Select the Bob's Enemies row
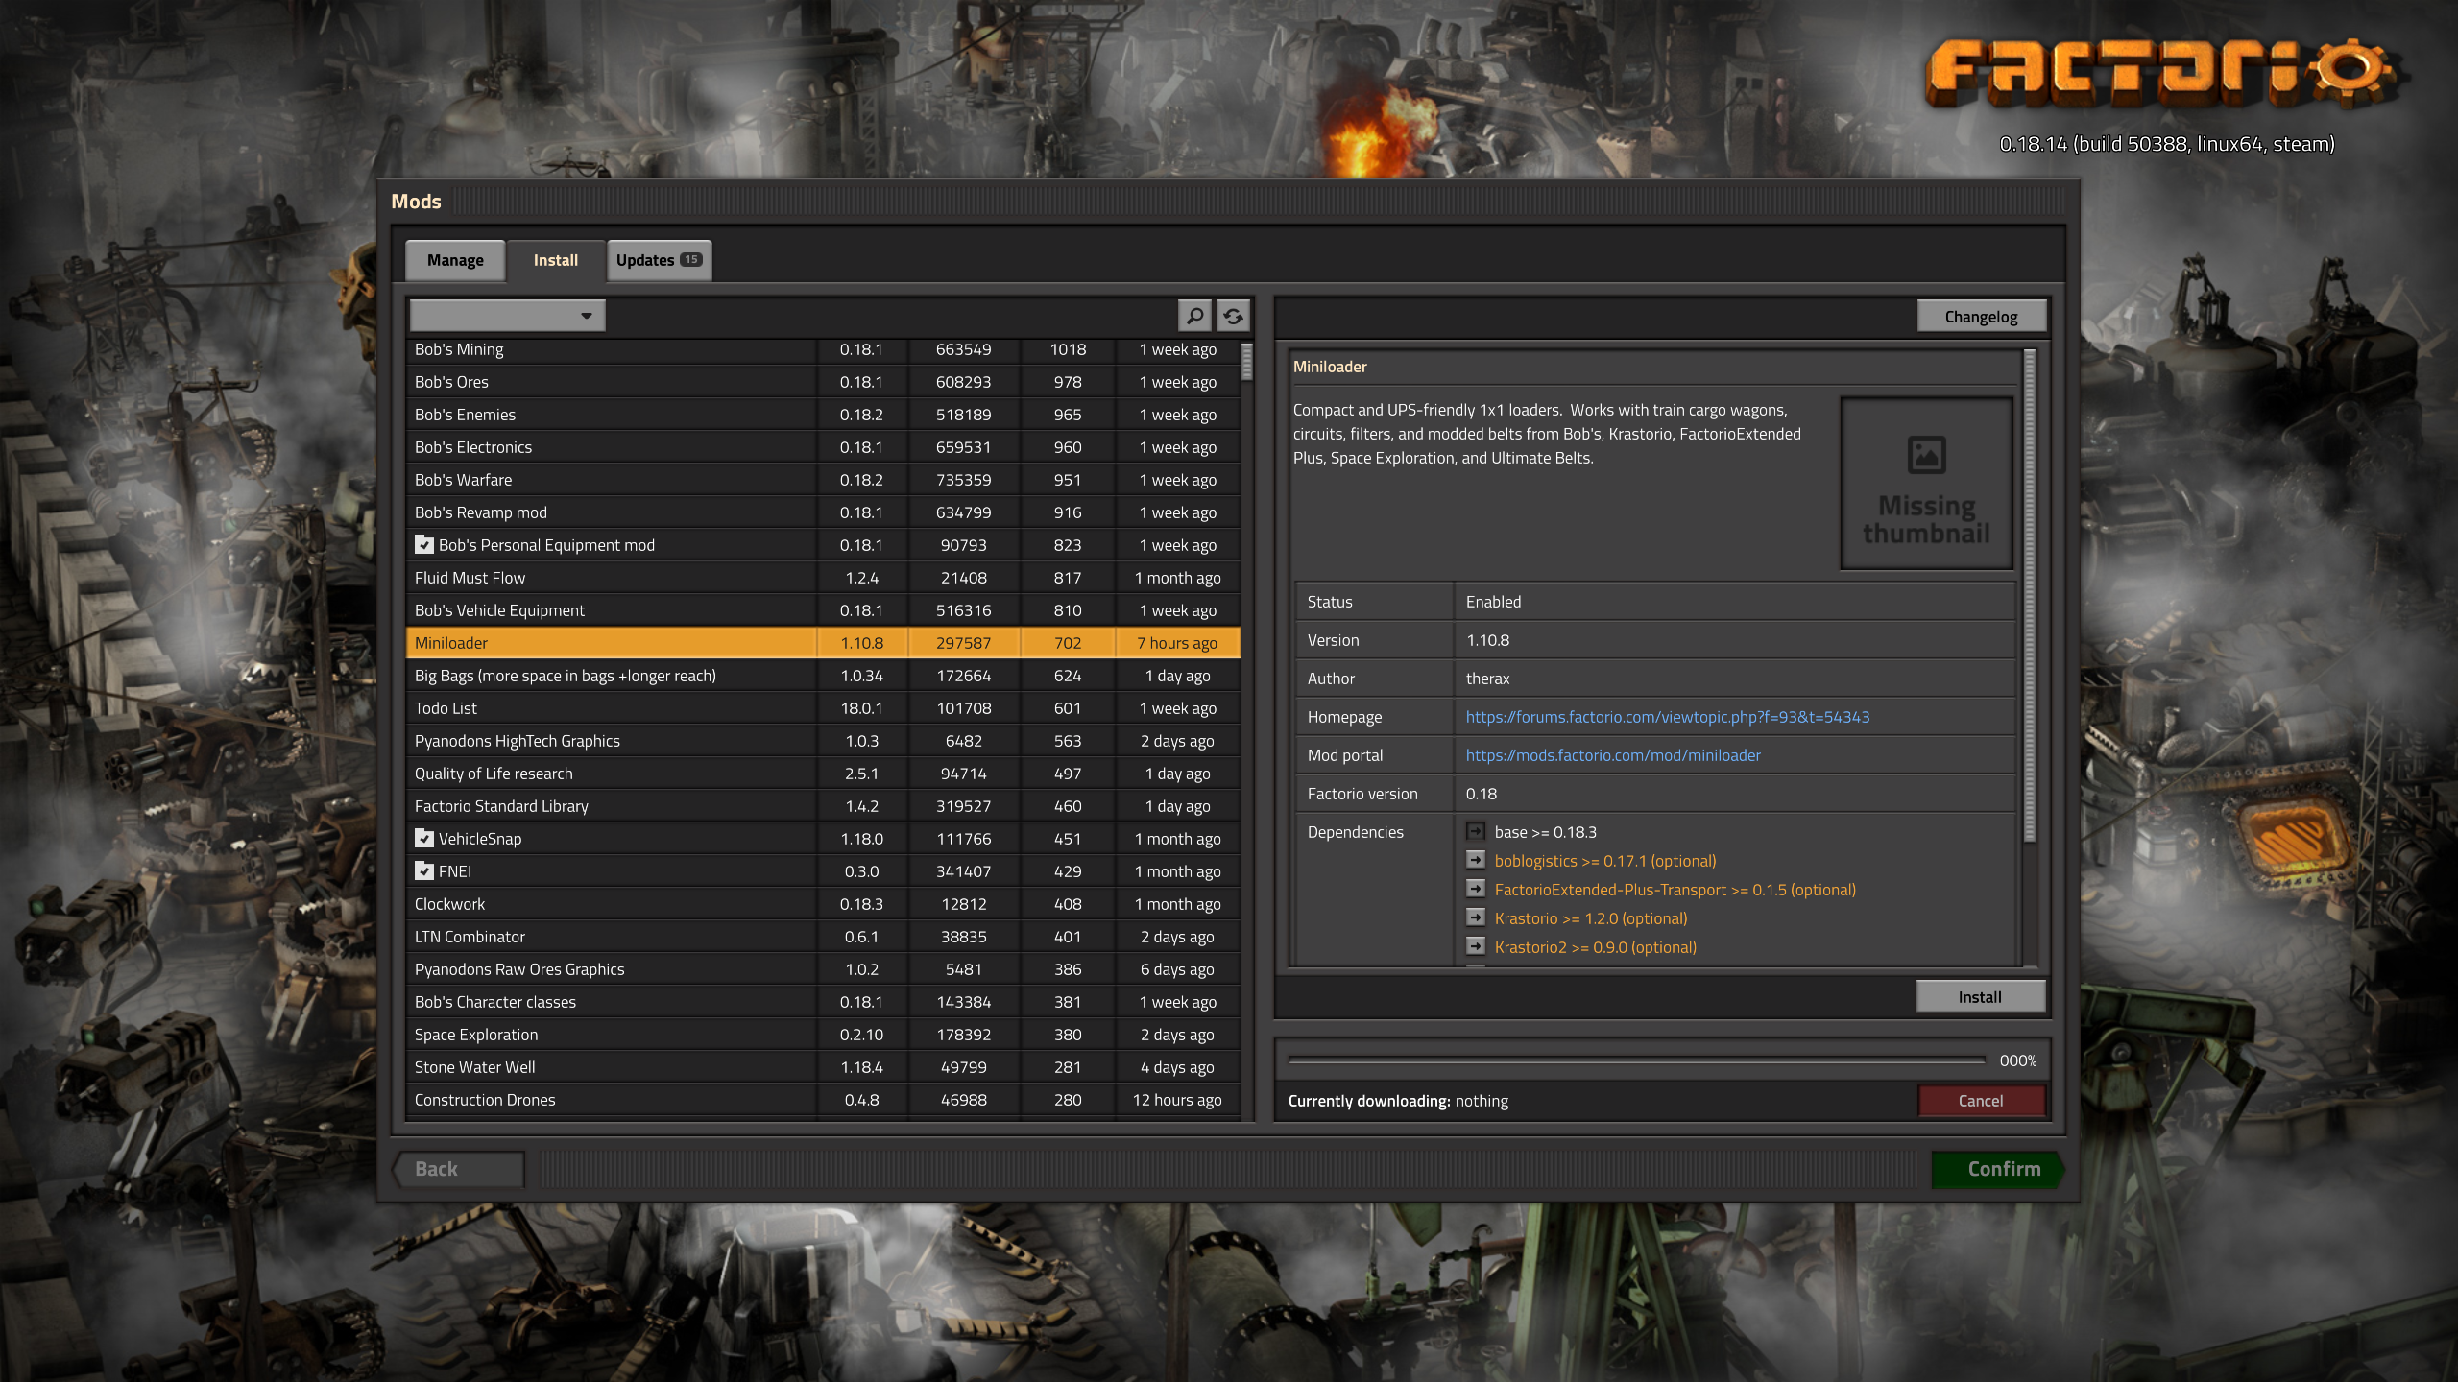Viewport: 2458px width, 1382px height. 823,415
